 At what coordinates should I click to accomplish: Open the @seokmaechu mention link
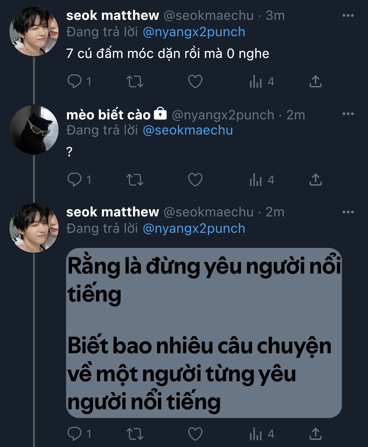[188, 130]
